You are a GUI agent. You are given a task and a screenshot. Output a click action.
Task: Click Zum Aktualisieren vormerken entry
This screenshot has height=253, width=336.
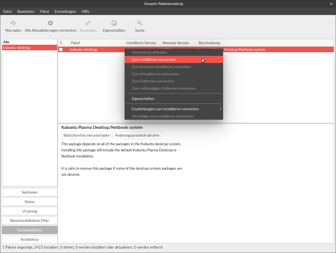pos(174,74)
